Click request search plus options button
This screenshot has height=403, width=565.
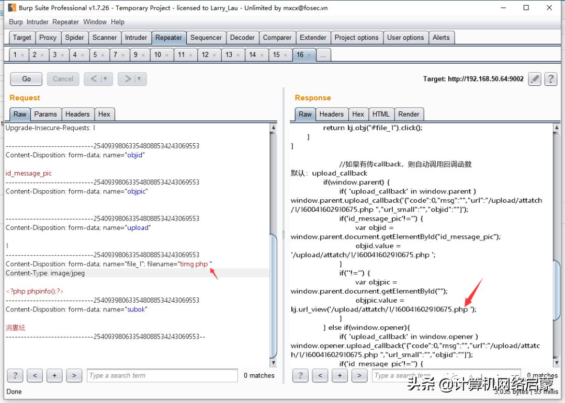click(54, 376)
